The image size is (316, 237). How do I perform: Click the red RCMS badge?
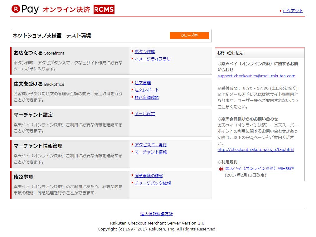tap(104, 9)
